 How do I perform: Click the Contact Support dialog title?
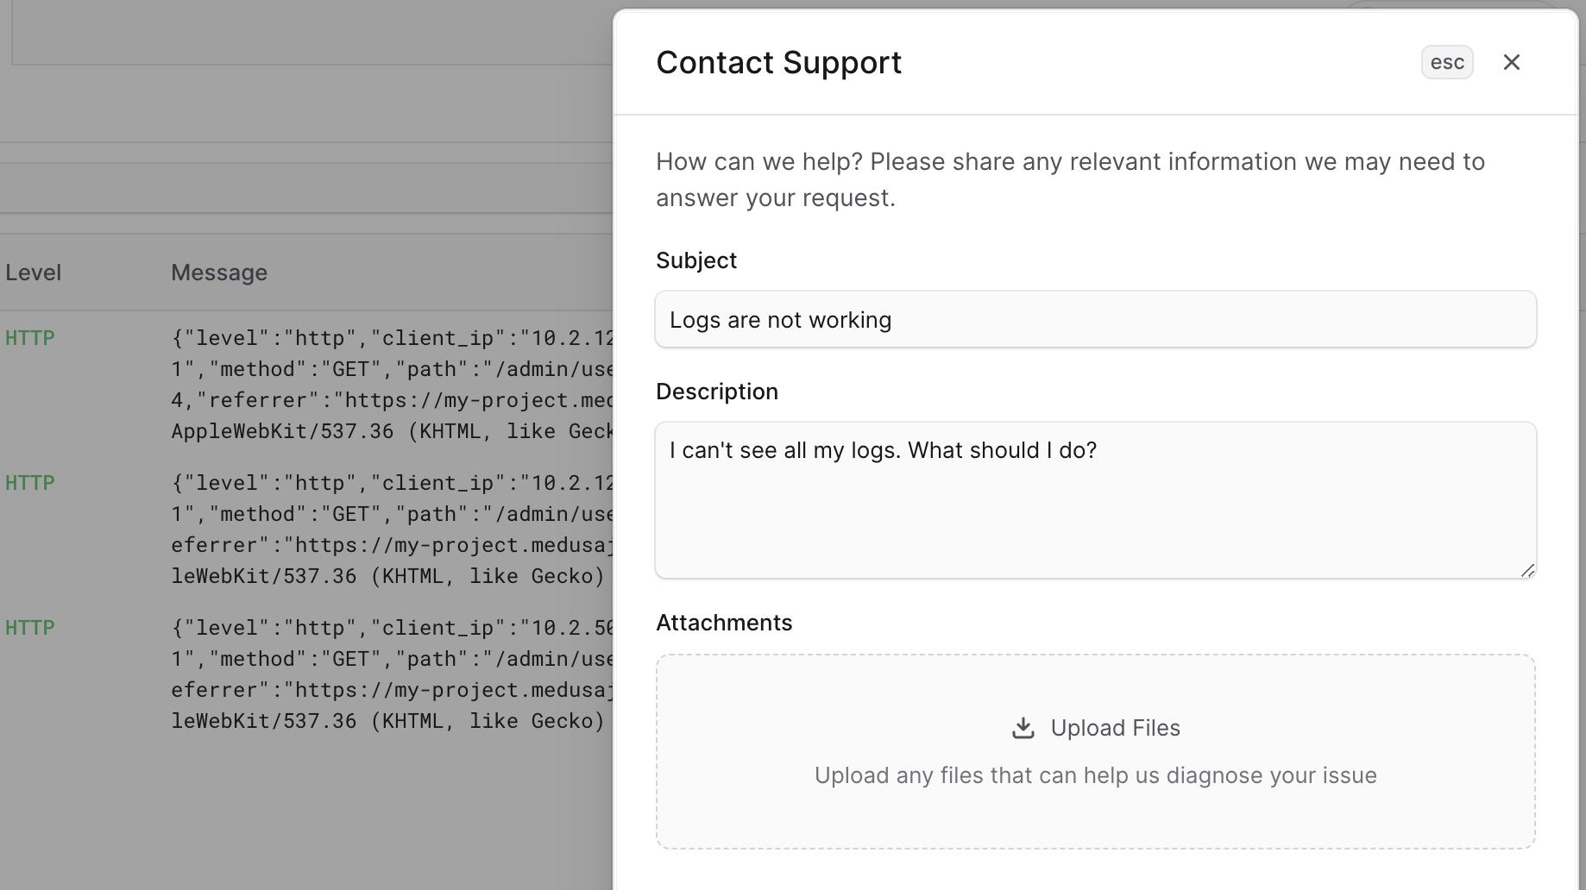[778, 62]
